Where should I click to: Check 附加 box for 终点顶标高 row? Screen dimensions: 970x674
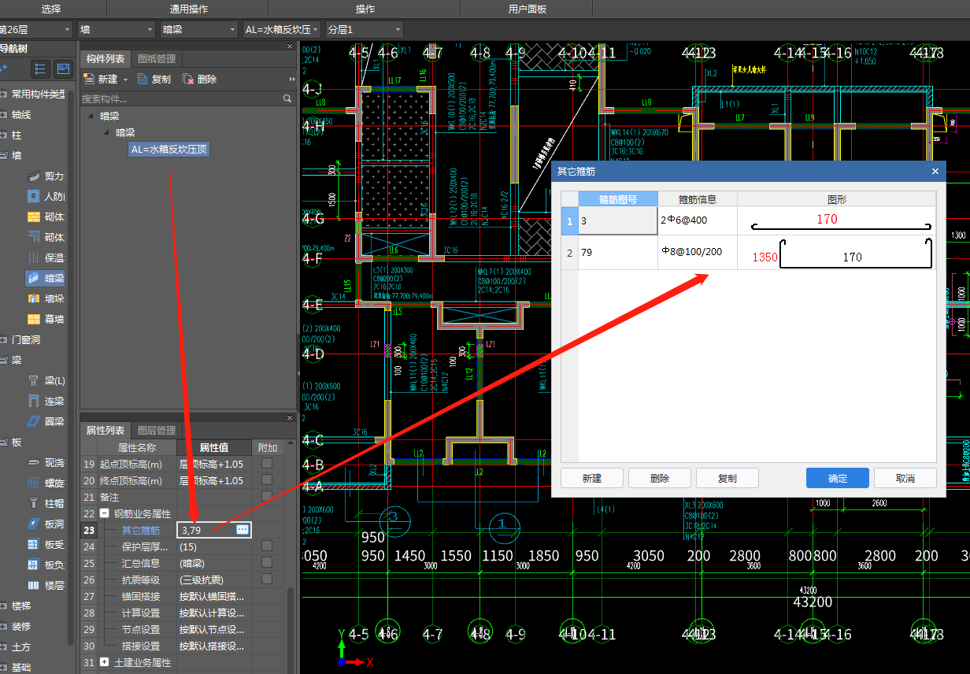coord(267,480)
